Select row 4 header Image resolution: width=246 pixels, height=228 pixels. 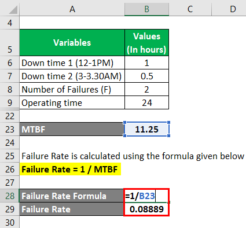coord(10,23)
